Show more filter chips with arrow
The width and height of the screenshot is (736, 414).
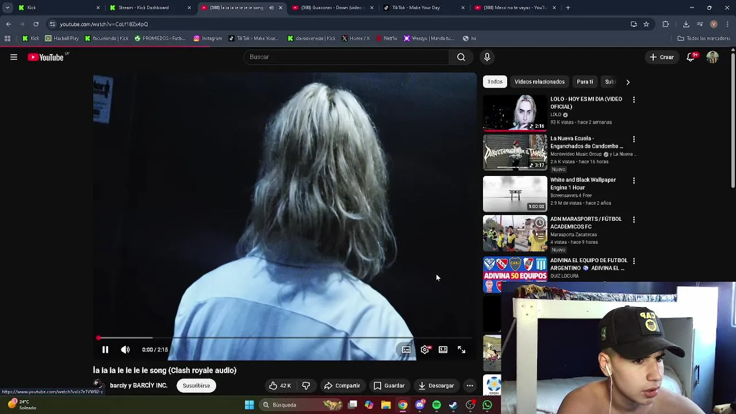tap(628, 82)
